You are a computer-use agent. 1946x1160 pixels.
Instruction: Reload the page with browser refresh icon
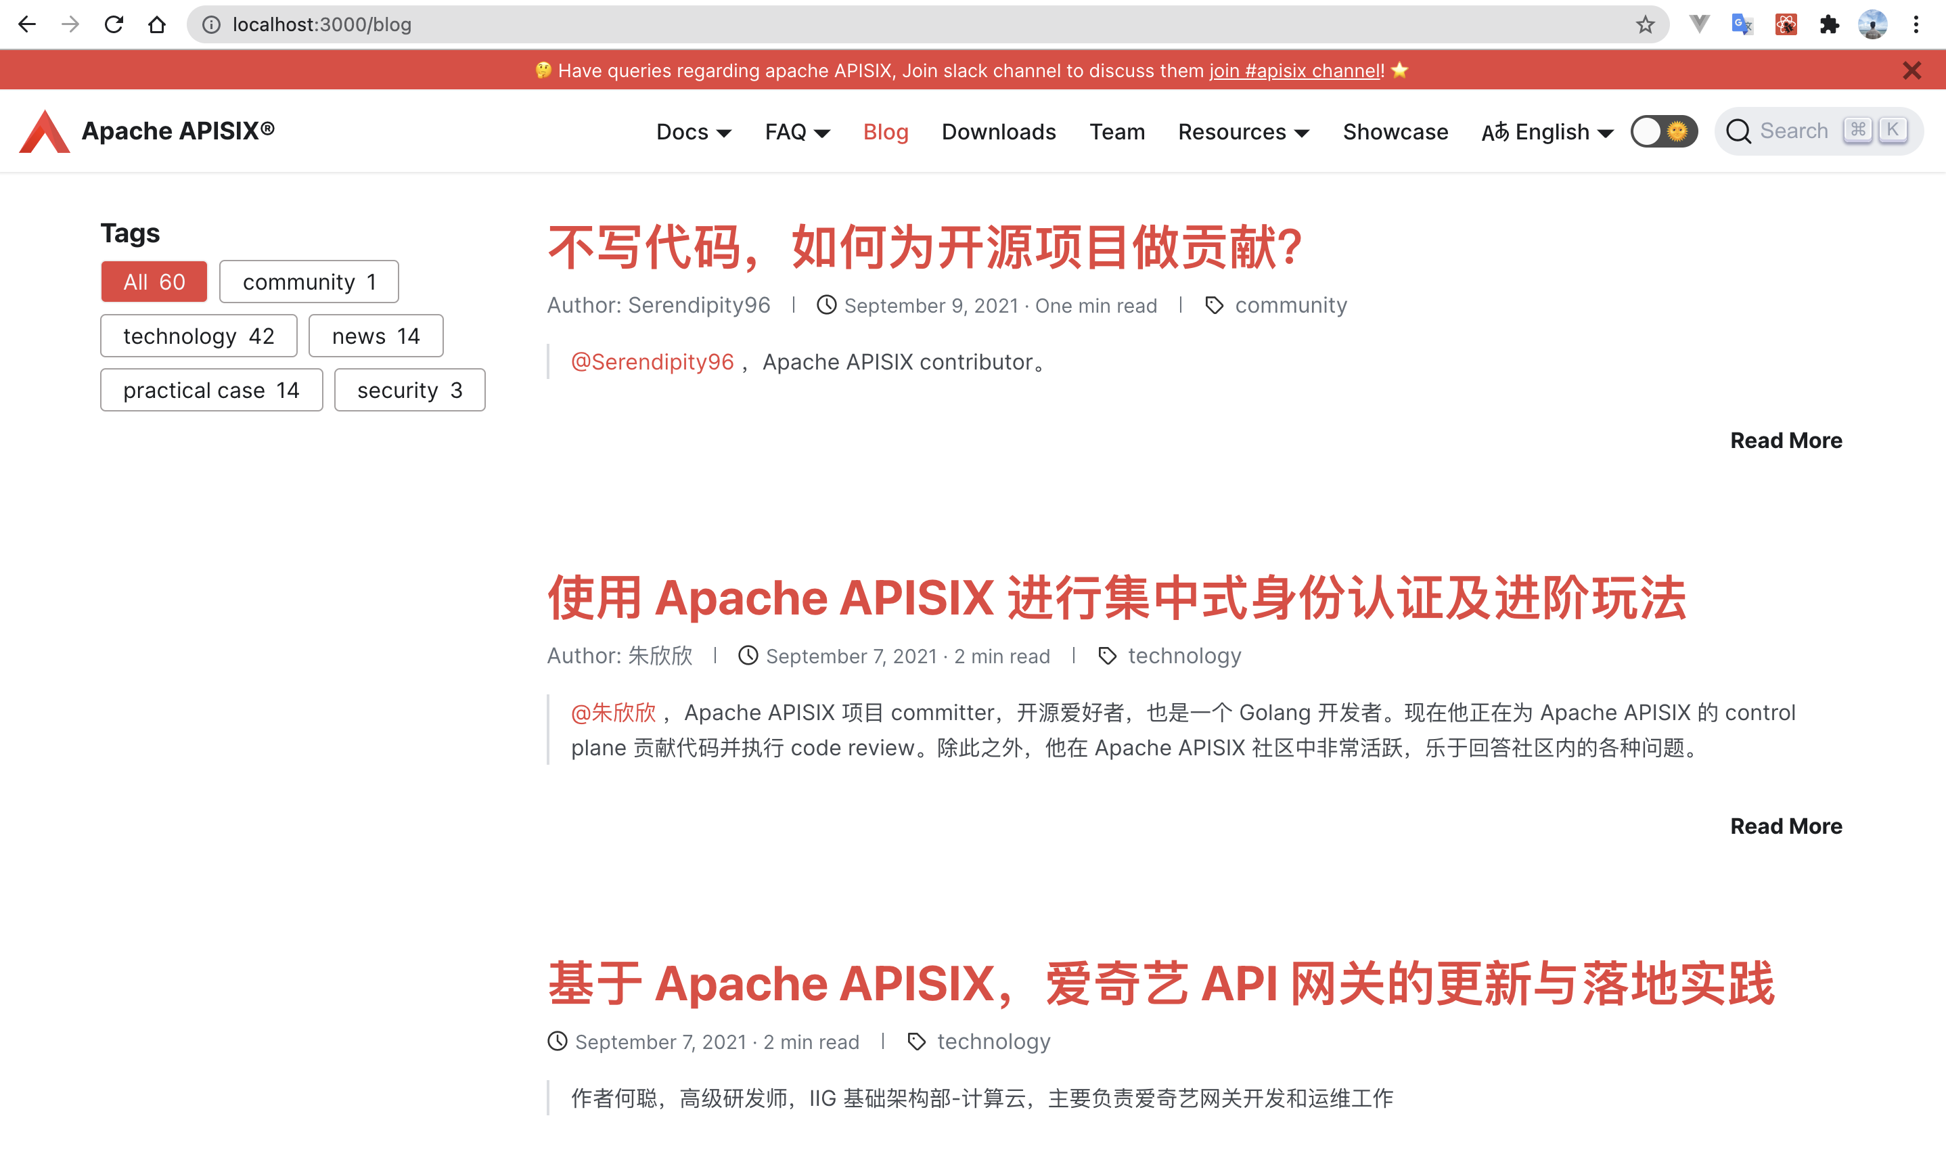pyautogui.click(x=114, y=24)
